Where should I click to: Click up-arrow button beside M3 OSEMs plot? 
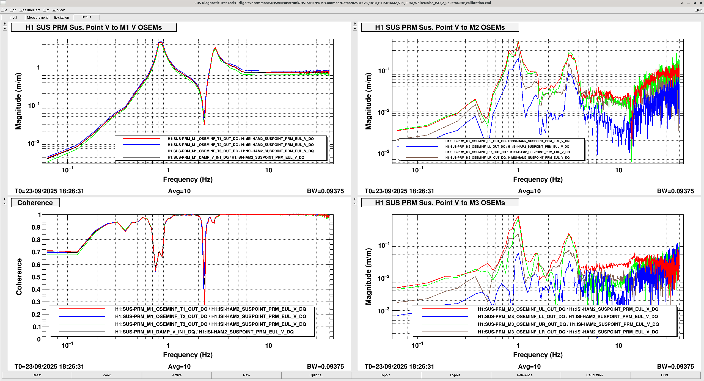tap(355, 204)
